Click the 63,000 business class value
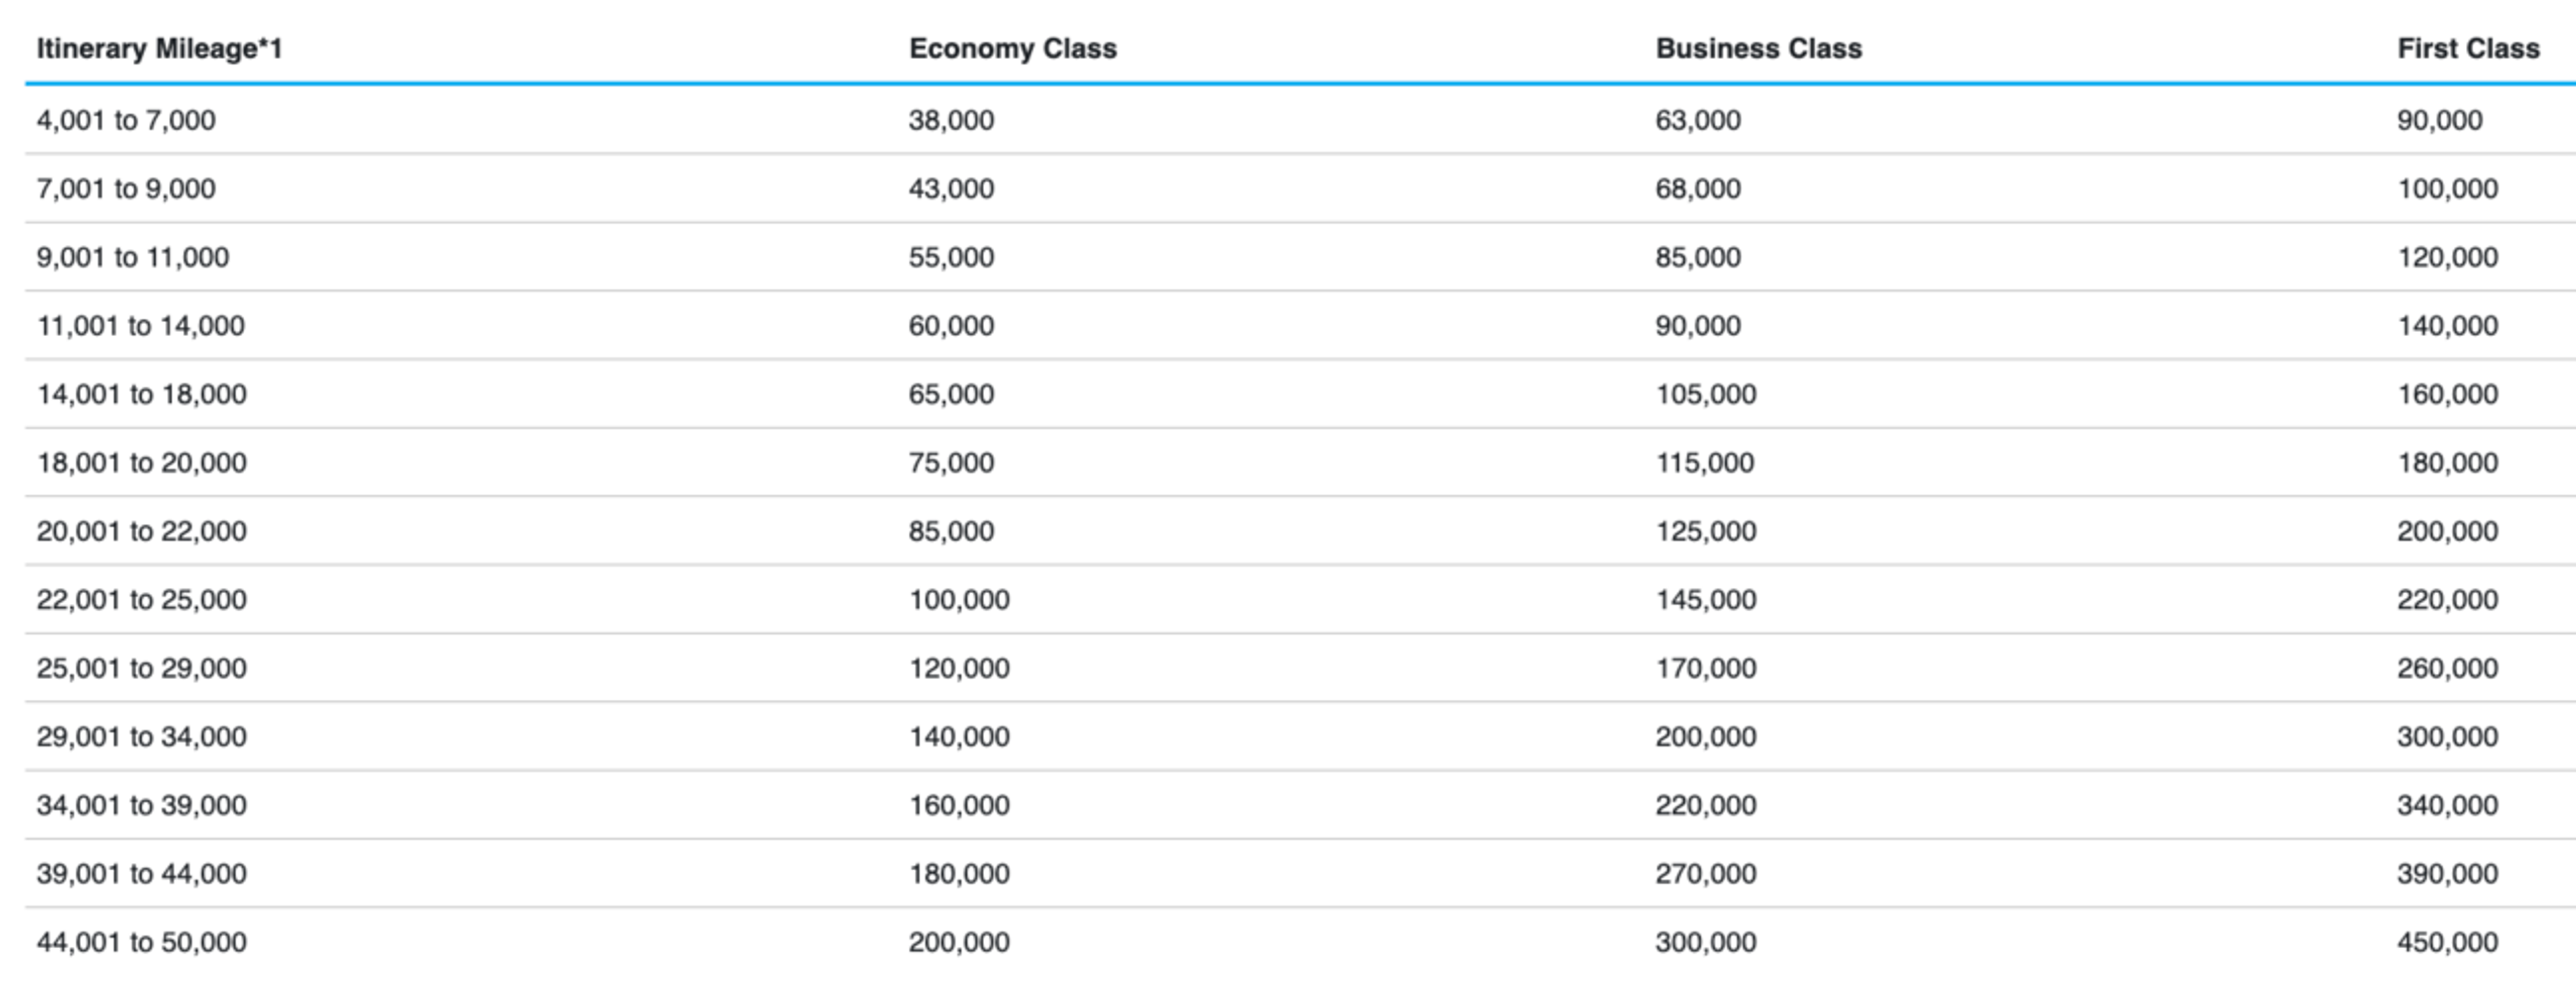This screenshot has width=2576, height=987. click(x=1698, y=121)
